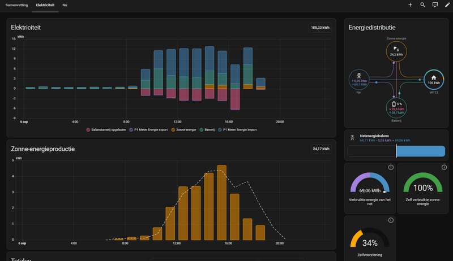Toggle P1 Meter Energie export legend

148,130
